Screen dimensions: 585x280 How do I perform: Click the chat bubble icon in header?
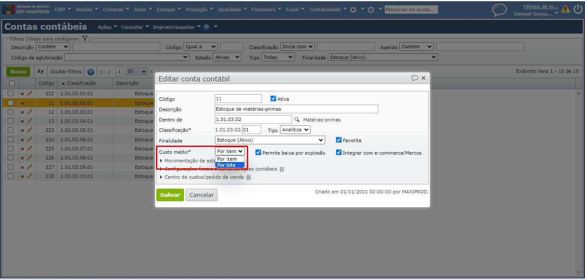[x=499, y=10]
